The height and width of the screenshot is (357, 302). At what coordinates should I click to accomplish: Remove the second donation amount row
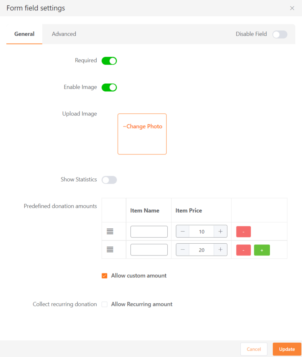pos(243,250)
